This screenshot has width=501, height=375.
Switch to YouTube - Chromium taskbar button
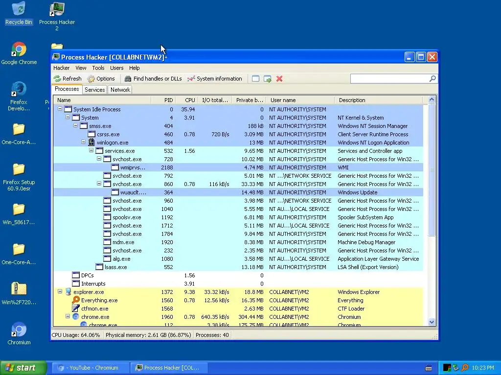point(90,368)
